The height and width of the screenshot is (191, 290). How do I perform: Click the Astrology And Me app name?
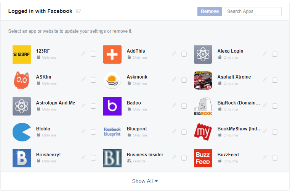[56, 103]
